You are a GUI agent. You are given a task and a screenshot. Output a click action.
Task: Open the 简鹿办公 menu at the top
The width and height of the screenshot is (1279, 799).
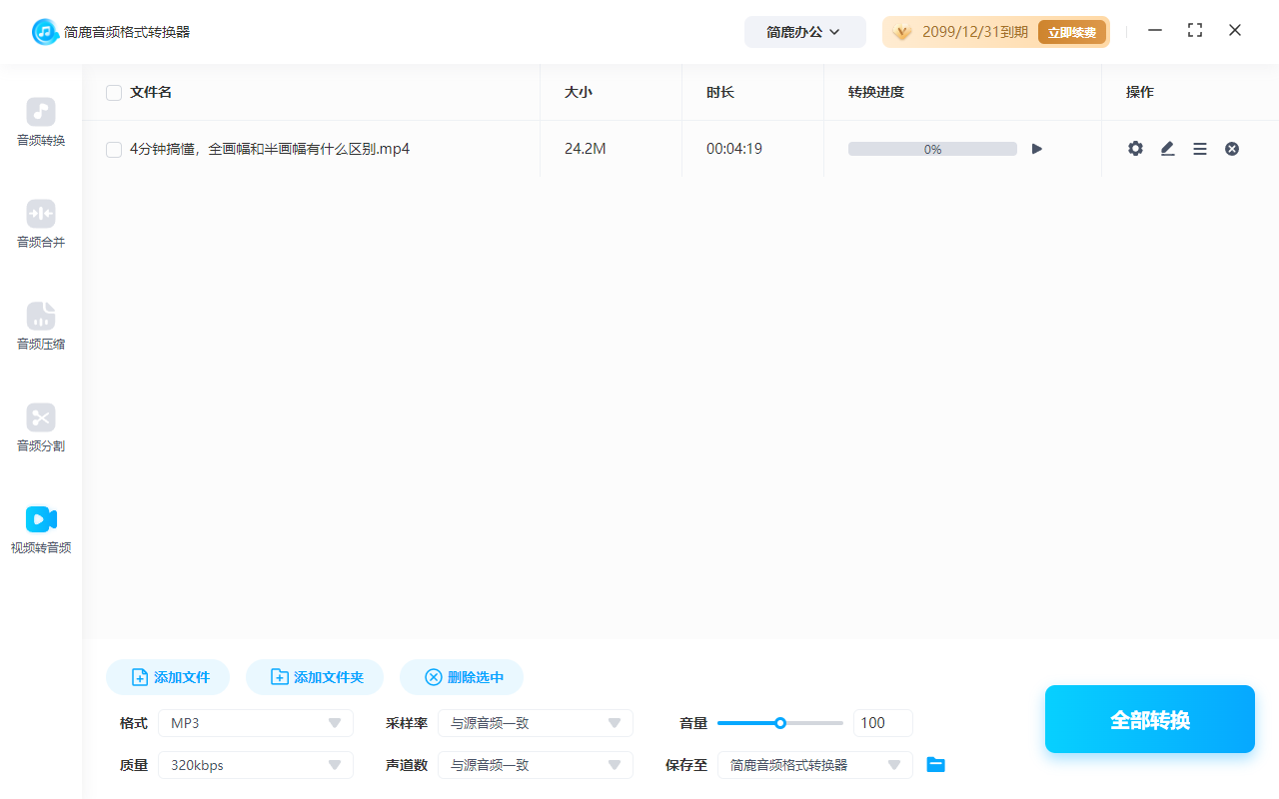tap(804, 31)
